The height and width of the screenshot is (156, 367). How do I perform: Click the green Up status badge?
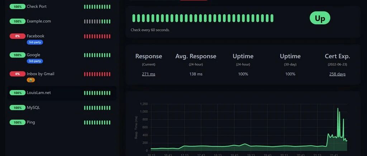pyautogui.click(x=320, y=18)
